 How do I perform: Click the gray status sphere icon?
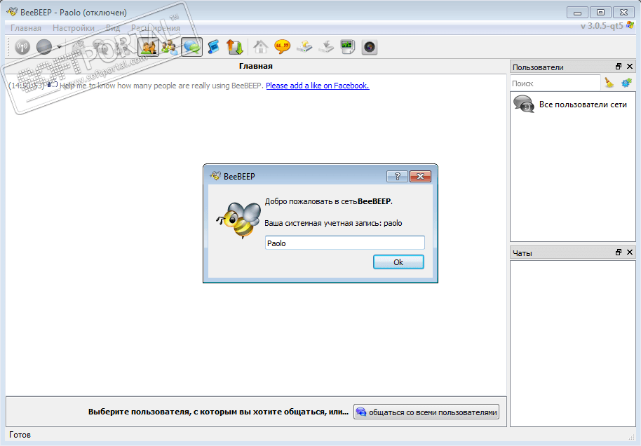(x=44, y=47)
